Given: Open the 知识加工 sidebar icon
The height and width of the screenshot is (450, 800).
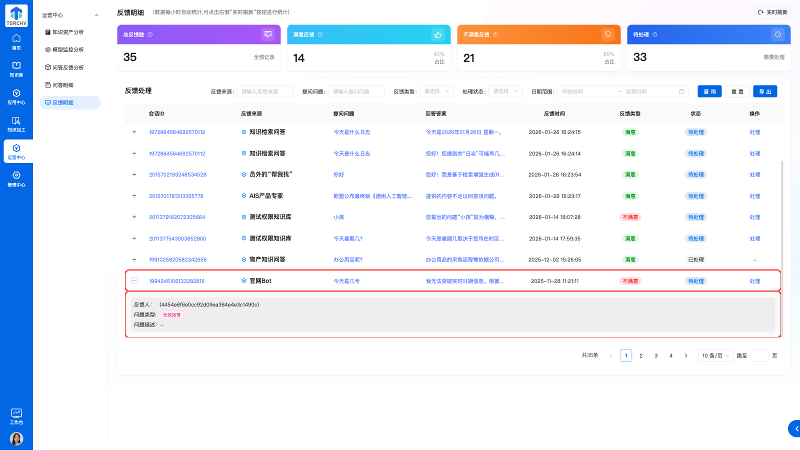Looking at the screenshot, I should pos(16,124).
